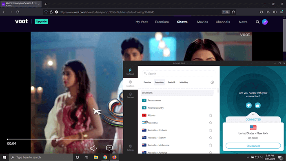Open Chrome from the taskbar
This screenshot has width=286, height=161.
click(x=105, y=157)
